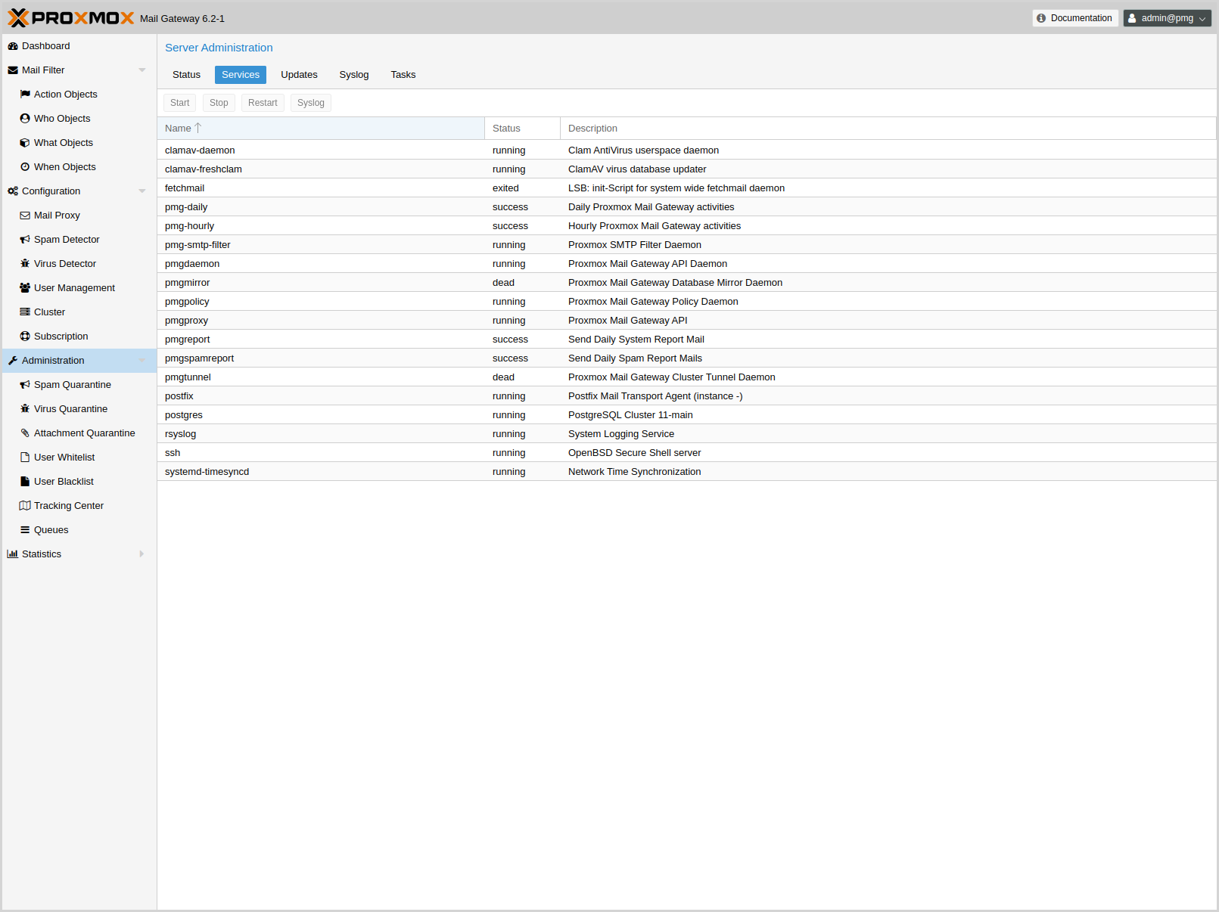Click the Attachment Quarantine paperclip icon
The height and width of the screenshot is (912, 1219).
(x=25, y=433)
